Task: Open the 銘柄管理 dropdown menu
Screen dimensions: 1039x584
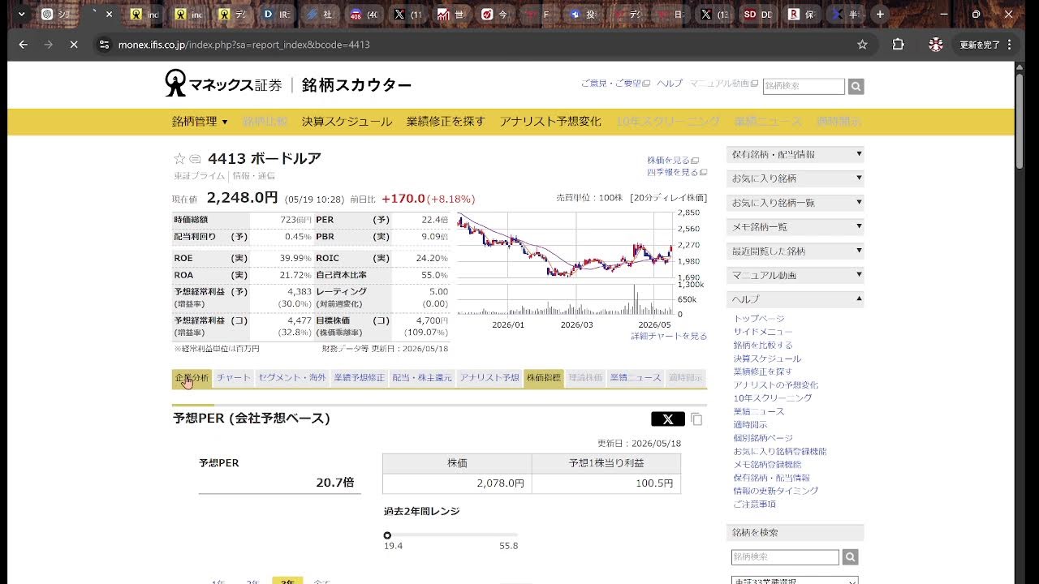Action: 200,122
